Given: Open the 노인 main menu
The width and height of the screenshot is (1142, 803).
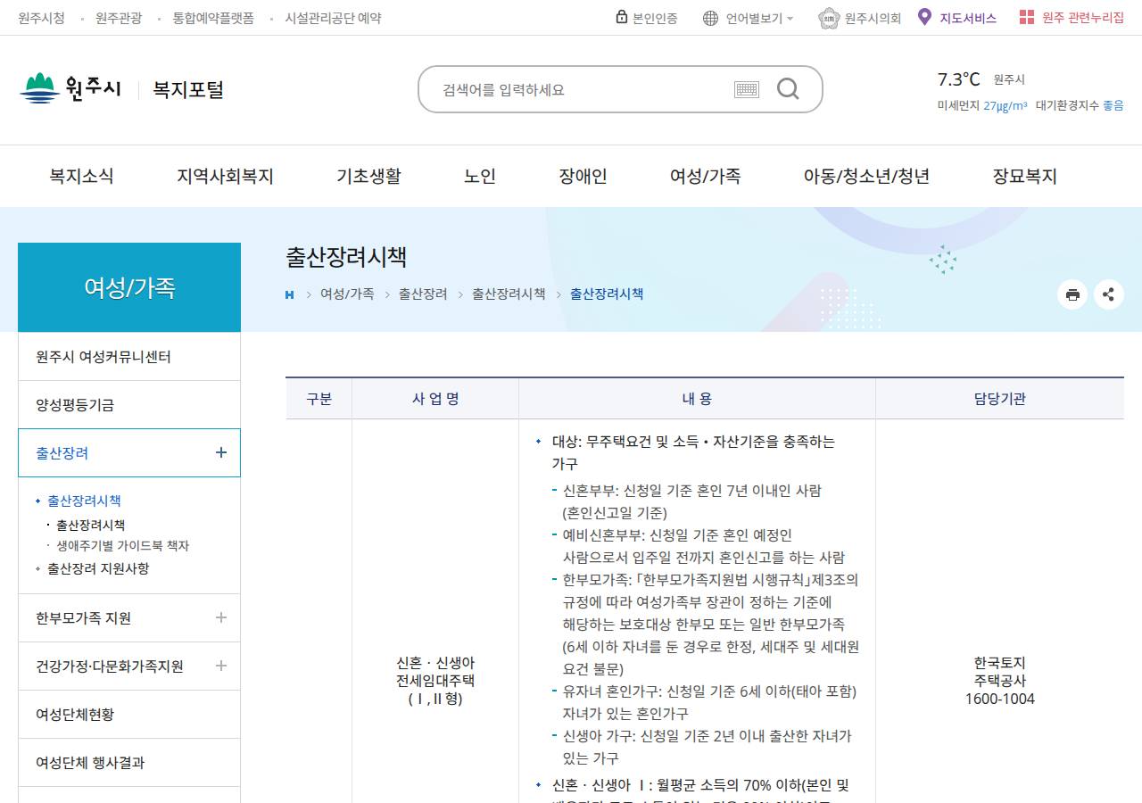Looking at the screenshot, I should click(480, 176).
